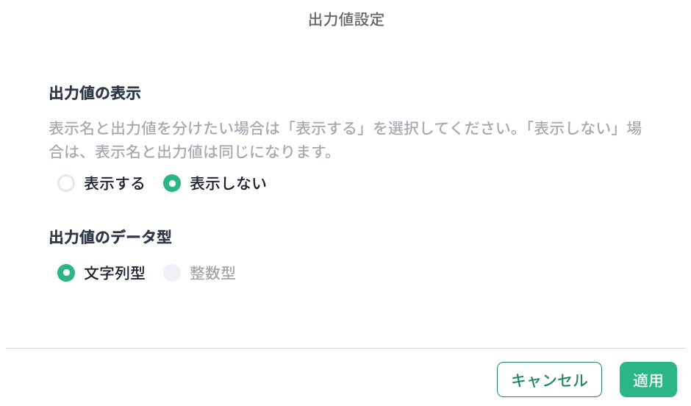Click the 表示する option label
The image size is (691, 406).
coord(114,183)
